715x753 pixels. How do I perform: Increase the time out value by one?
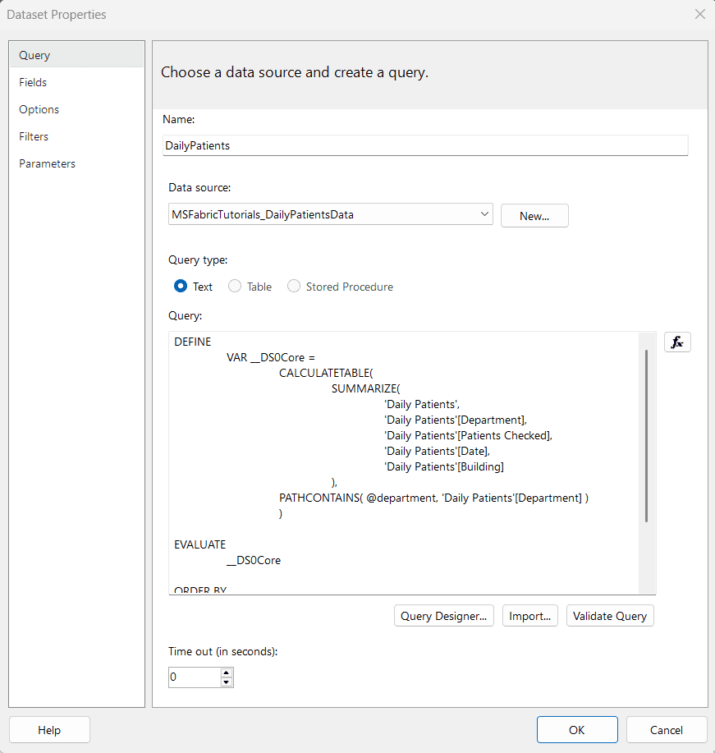[x=227, y=673]
